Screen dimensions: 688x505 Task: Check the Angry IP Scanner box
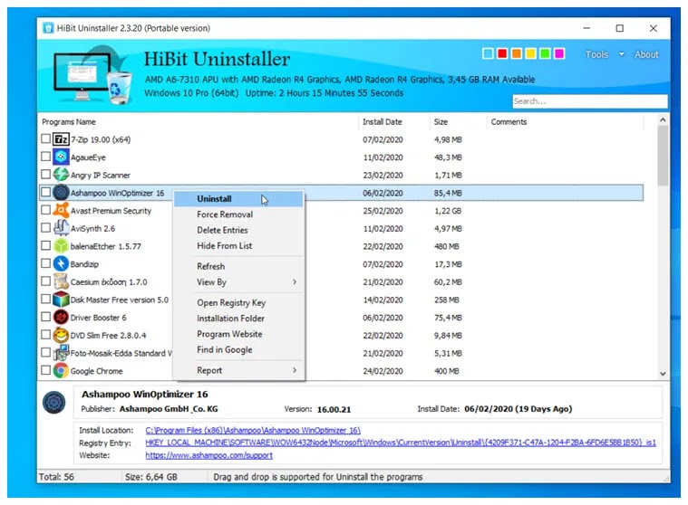(45, 175)
